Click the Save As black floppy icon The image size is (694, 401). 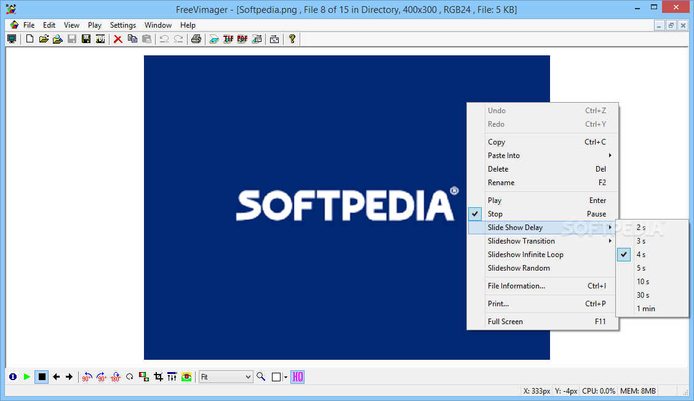click(x=86, y=39)
